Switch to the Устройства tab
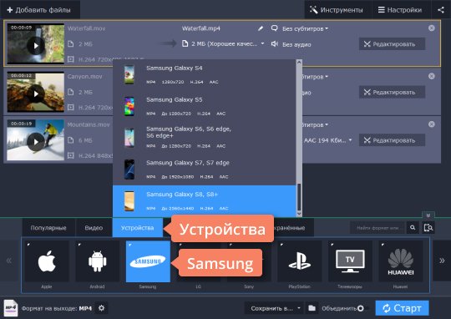Screen dimensions: 451x319 click(x=138, y=228)
